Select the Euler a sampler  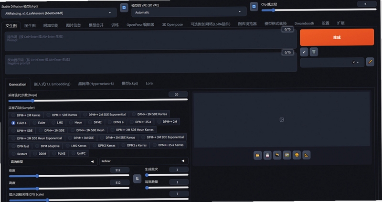click(19, 123)
